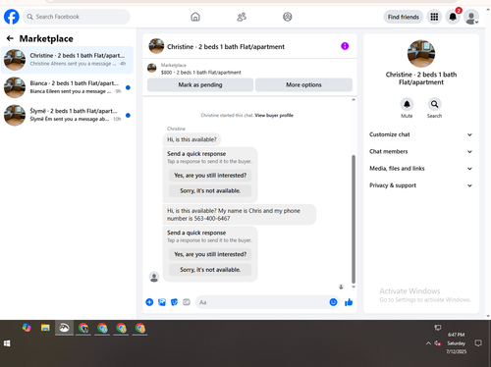Open the Bianca Eileen conversation
The width and height of the screenshot is (491, 367).
pos(67,87)
